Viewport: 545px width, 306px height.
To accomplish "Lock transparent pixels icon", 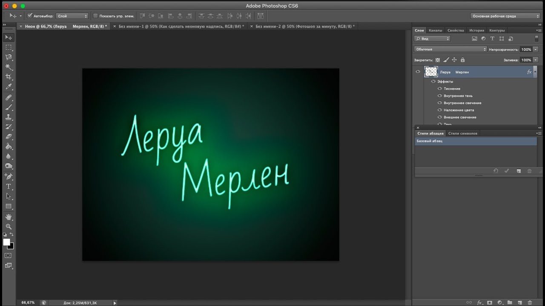I will tap(437, 60).
